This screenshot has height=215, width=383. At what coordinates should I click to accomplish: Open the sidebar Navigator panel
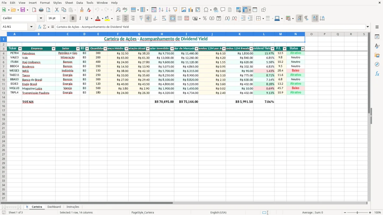click(377, 64)
